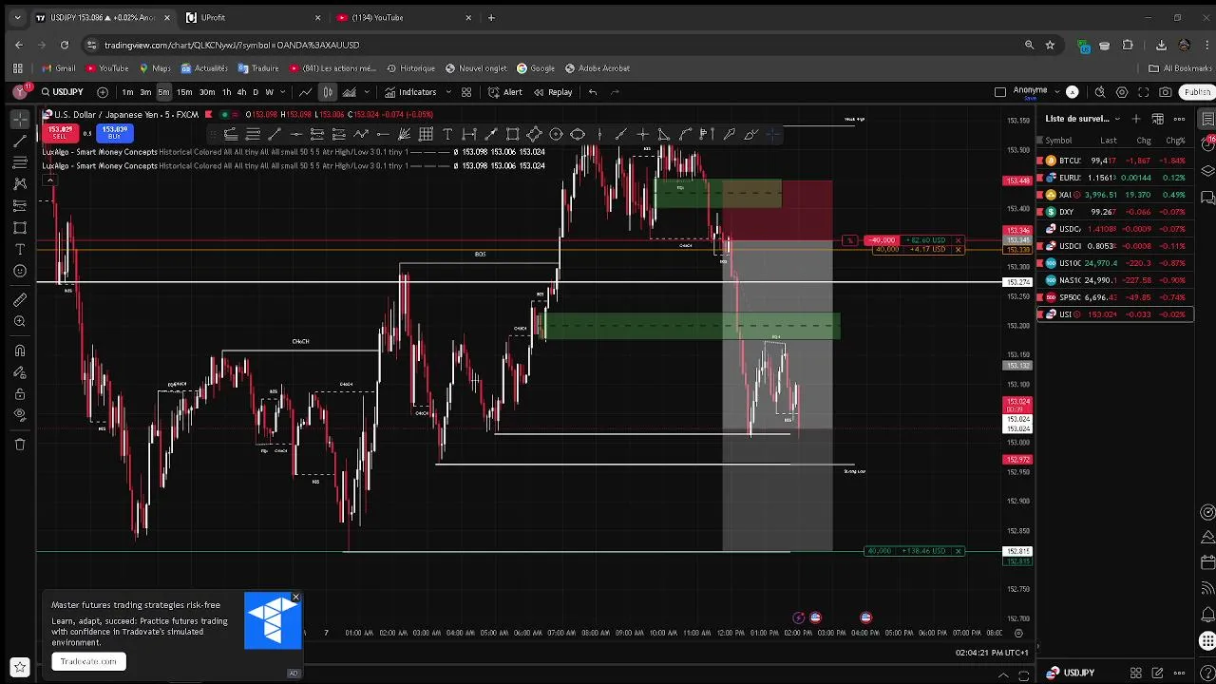Toggle Magnet mode
1216x684 pixels.
(20, 351)
